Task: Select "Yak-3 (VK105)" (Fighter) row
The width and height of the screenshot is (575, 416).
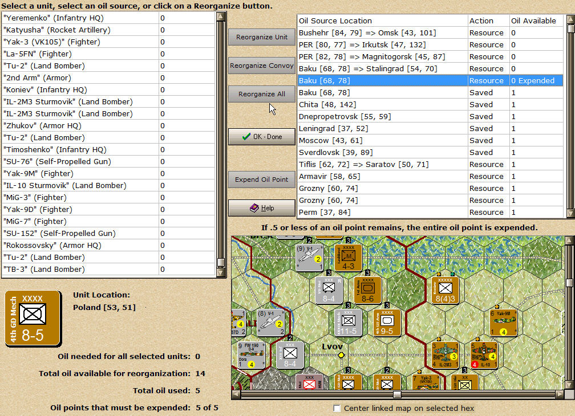Action: pyautogui.click(x=108, y=42)
